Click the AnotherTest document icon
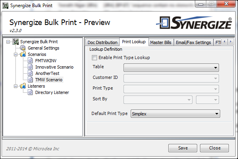238x159 pixels. click(30, 73)
